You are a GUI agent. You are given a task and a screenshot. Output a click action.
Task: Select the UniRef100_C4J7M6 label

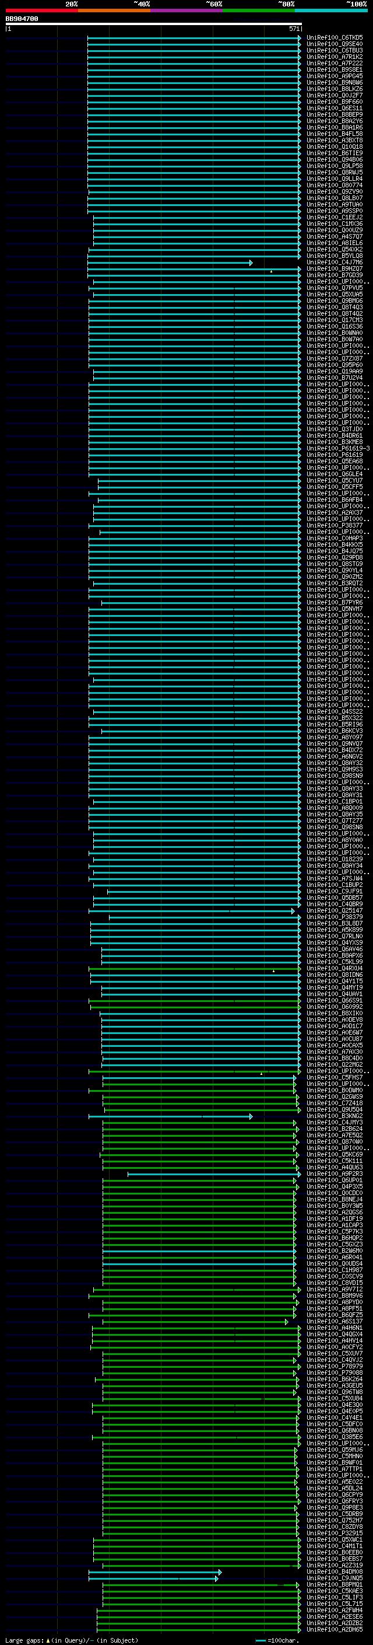[335, 263]
